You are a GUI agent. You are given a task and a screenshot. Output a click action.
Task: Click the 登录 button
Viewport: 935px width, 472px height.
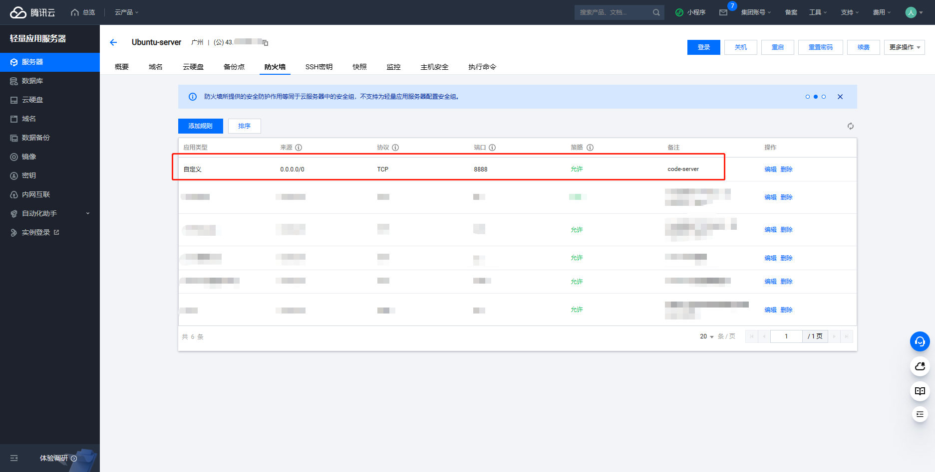click(x=704, y=47)
